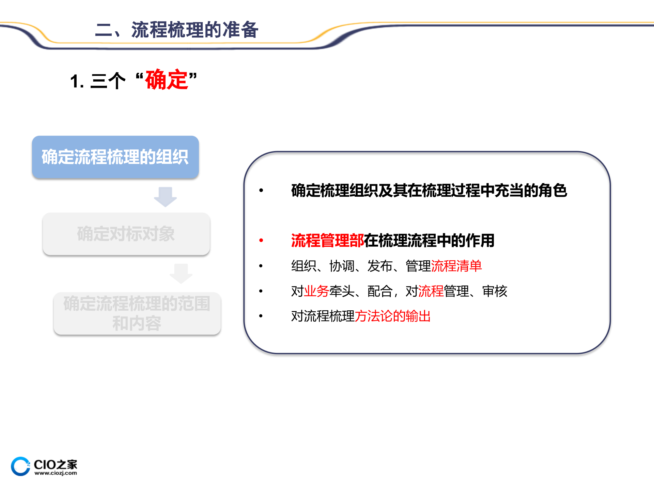The image size is (654, 490).
Task: Select the heading 1. 三个"确定"
Action: pyautogui.click(x=135, y=79)
